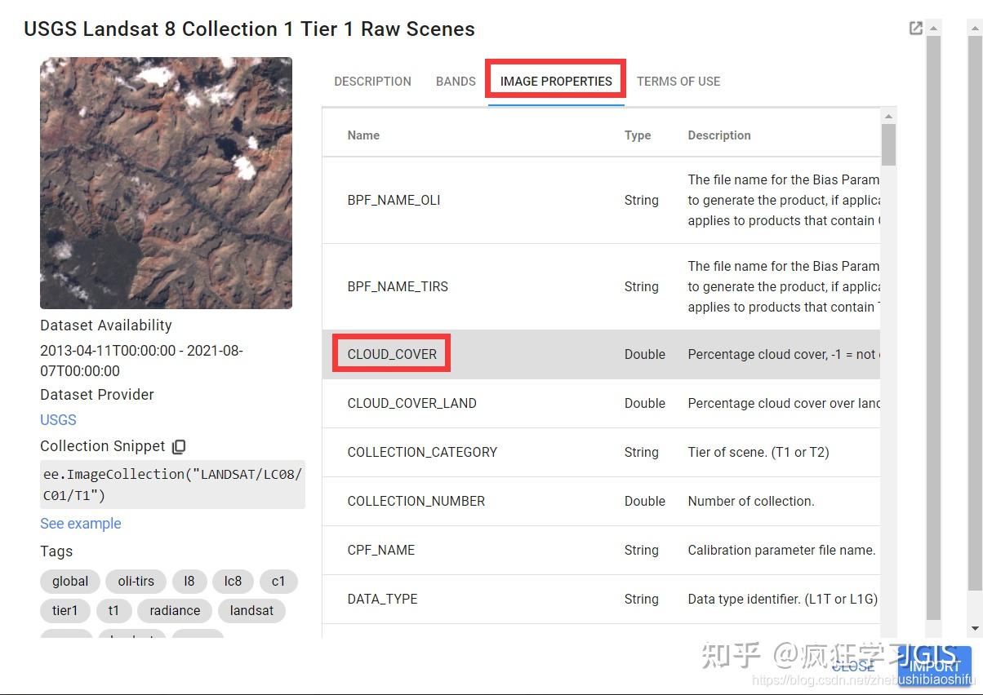Select the oli-tirs tag
983x695 pixels.
point(136,581)
